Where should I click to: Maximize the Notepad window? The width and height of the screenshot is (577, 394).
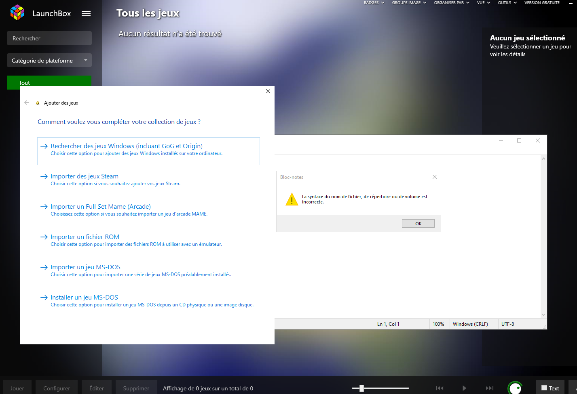(519, 140)
